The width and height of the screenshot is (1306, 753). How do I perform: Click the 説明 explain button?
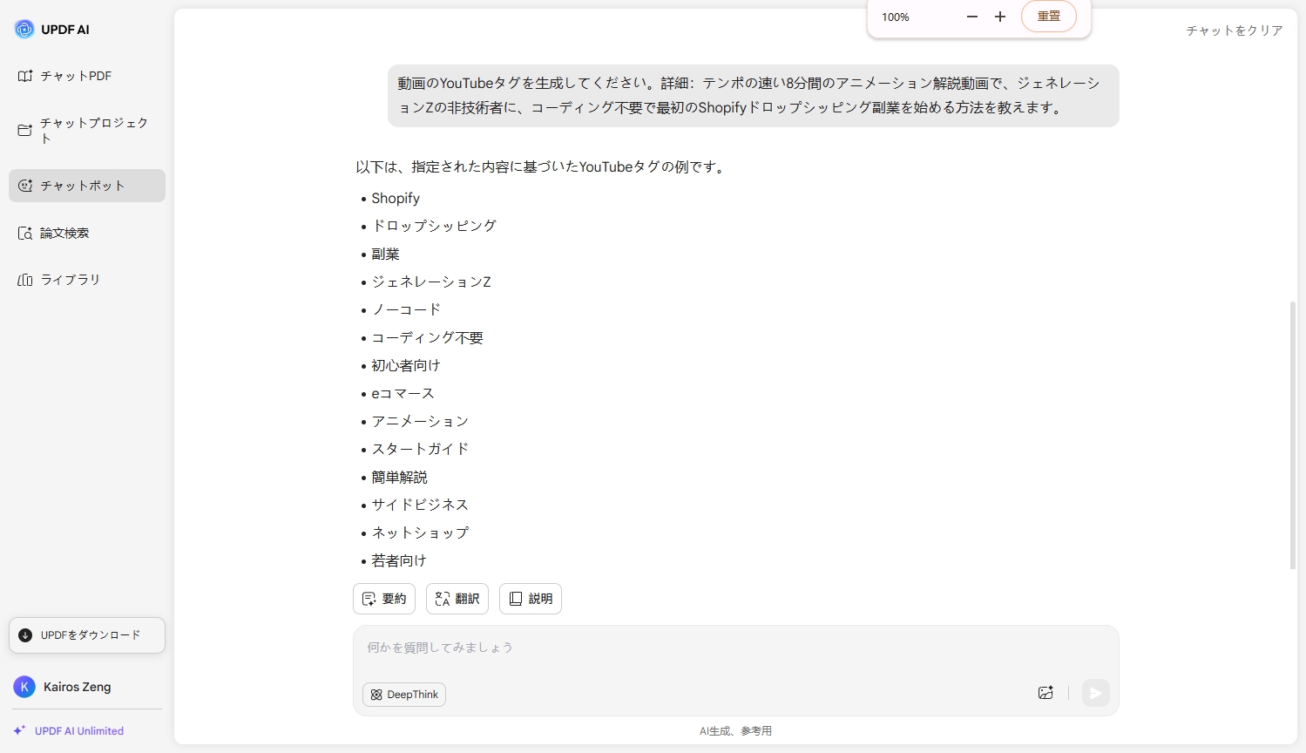[x=531, y=599]
